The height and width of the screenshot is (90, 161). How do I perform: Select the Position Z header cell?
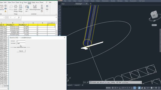pos(23,25)
